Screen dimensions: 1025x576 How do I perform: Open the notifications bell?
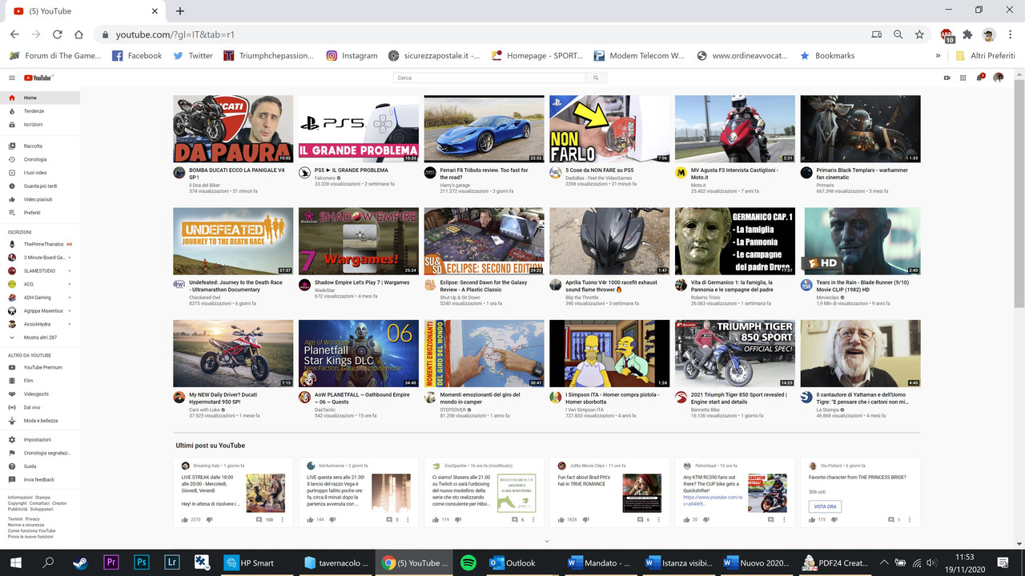coord(980,78)
